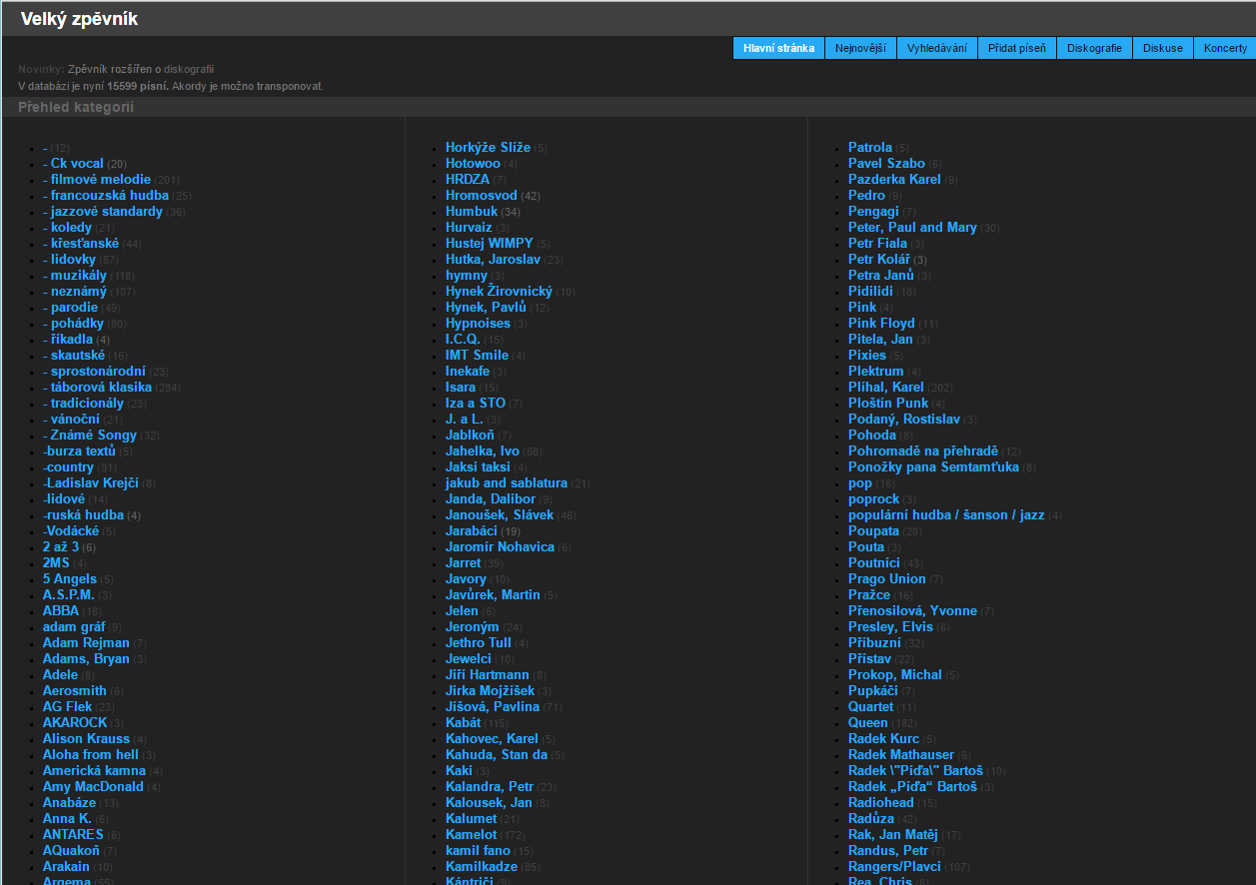Open the Janoušek, Slávek category
The image size is (1256, 885).
500,515
